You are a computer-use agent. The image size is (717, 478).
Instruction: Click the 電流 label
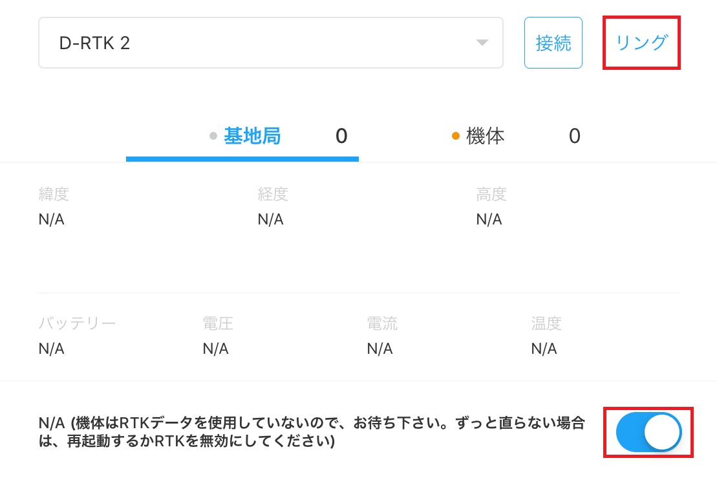tap(382, 324)
